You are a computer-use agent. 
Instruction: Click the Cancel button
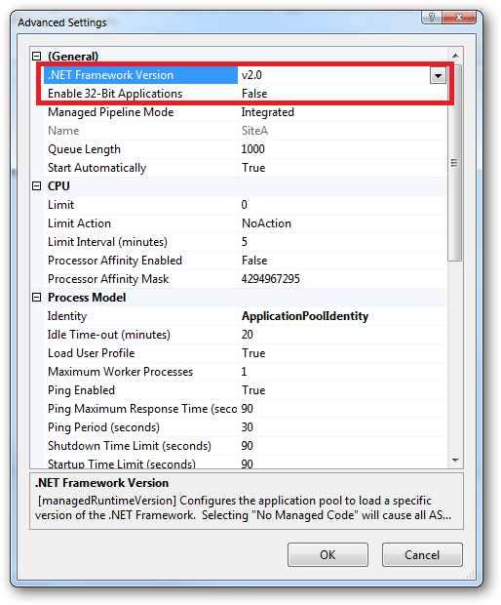(422, 554)
